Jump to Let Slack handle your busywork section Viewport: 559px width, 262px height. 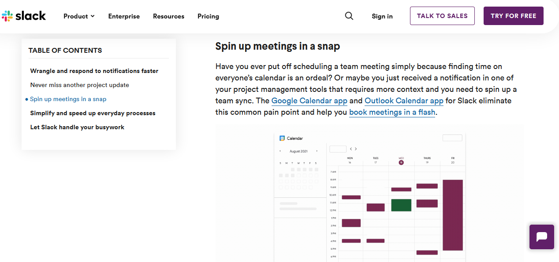tap(77, 127)
